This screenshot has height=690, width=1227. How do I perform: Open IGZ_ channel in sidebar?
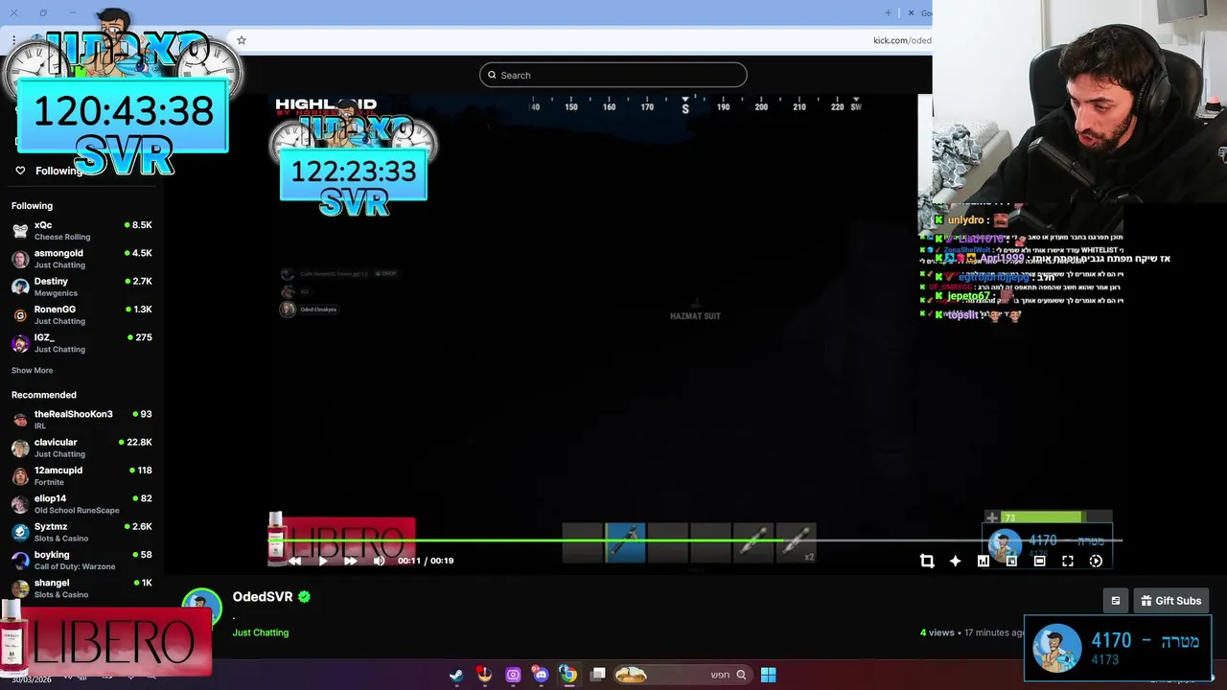(x=81, y=343)
